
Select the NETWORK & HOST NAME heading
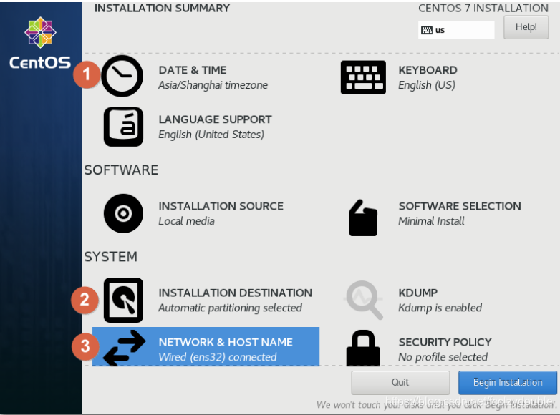[226, 342]
